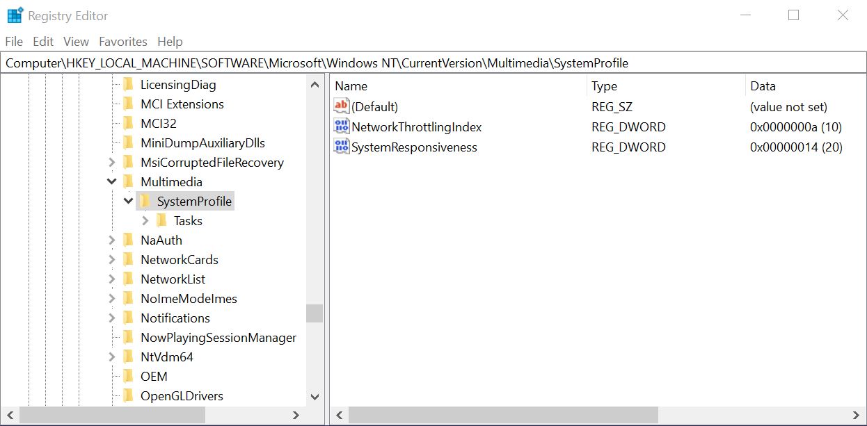Open the View menu
Screen dimensions: 867x426
click(x=76, y=42)
